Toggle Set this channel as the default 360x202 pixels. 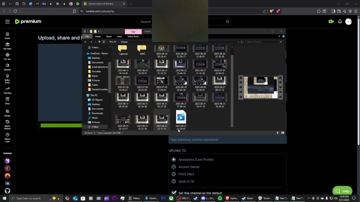tap(174, 193)
